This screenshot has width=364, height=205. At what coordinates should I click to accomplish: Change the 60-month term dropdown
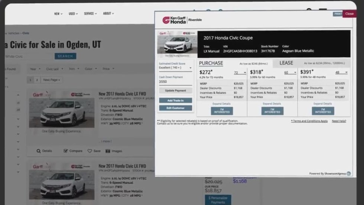(x=291, y=73)
